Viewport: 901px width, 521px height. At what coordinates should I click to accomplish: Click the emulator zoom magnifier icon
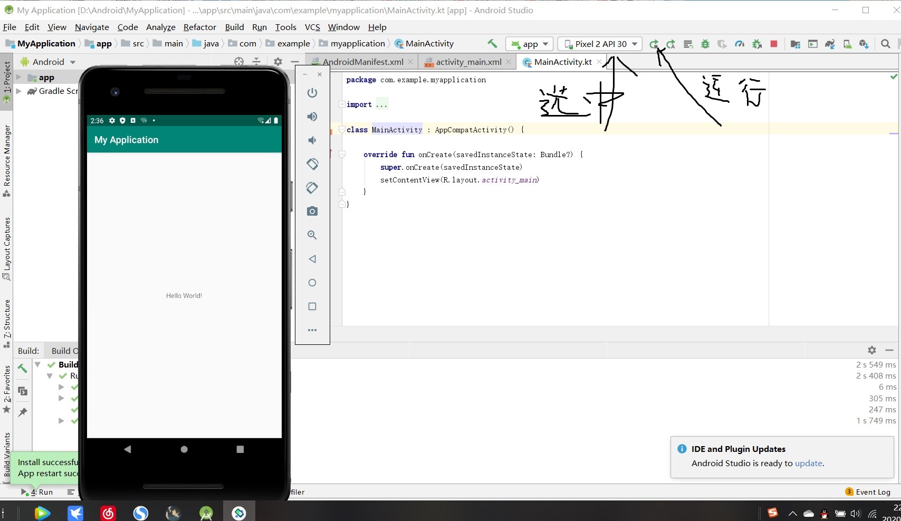(x=312, y=235)
